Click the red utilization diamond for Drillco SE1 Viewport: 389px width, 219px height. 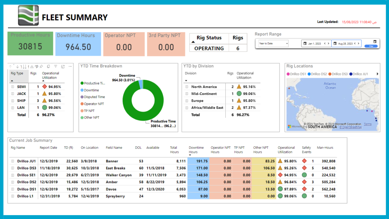[x=280, y=175]
